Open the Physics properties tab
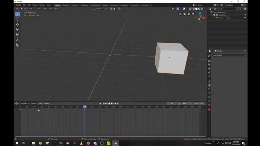This screenshot has width=260, height=146. point(210,93)
